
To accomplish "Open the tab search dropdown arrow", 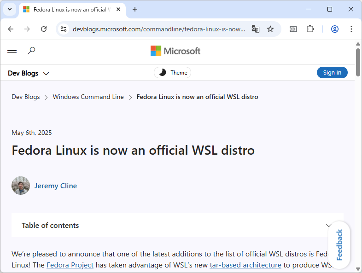I will [x=10, y=9].
